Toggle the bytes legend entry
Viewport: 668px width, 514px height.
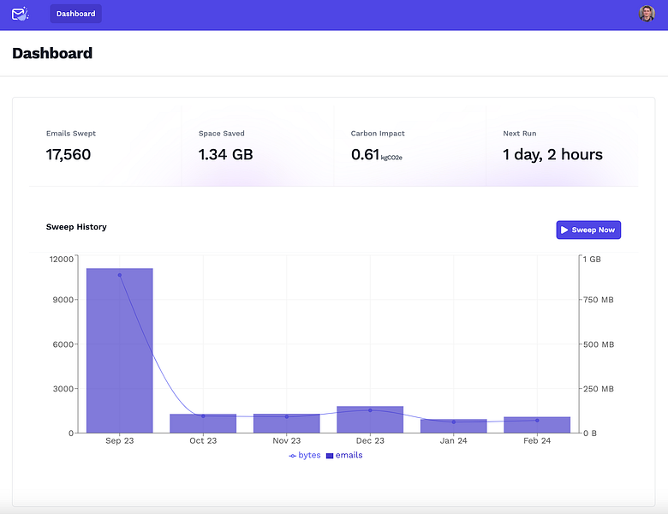coord(305,455)
